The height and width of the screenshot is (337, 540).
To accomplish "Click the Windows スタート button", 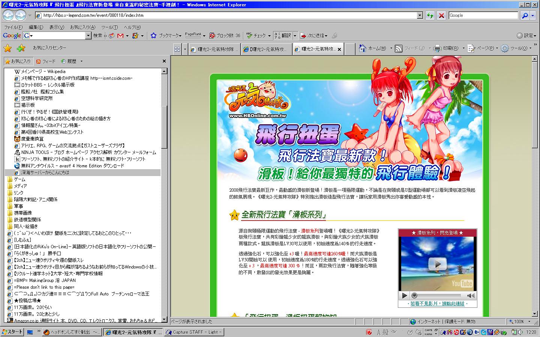I will point(12,332).
